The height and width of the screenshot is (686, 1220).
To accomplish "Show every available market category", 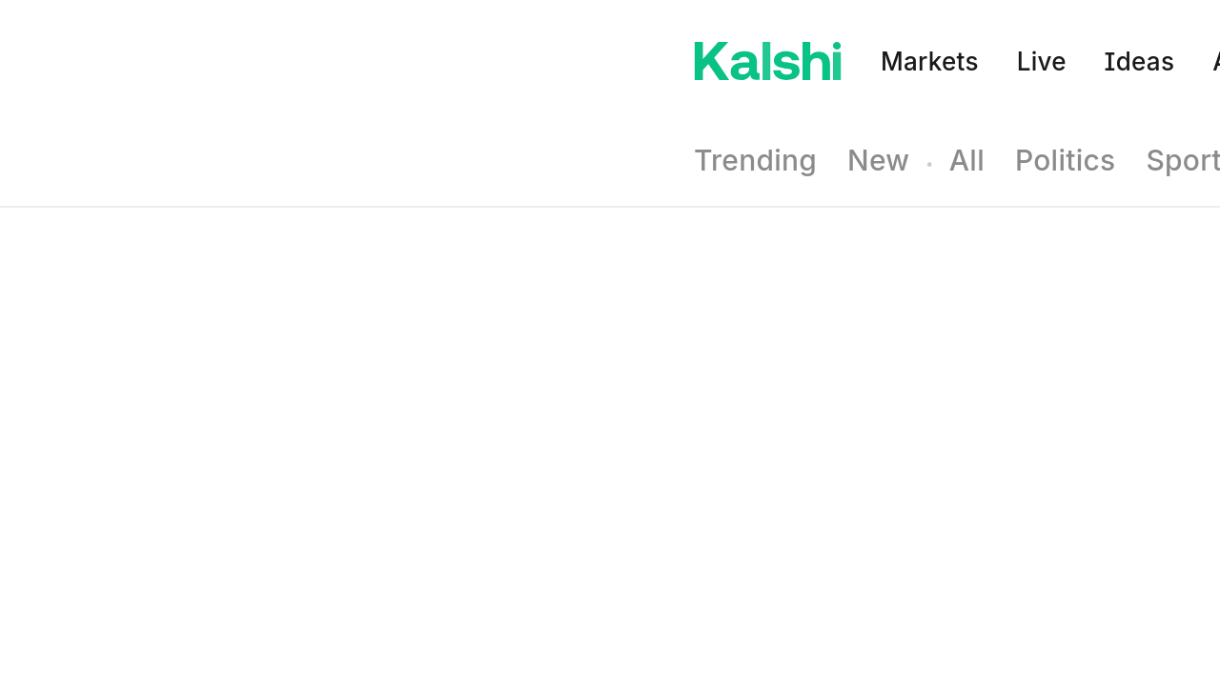I will tap(966, 160).
